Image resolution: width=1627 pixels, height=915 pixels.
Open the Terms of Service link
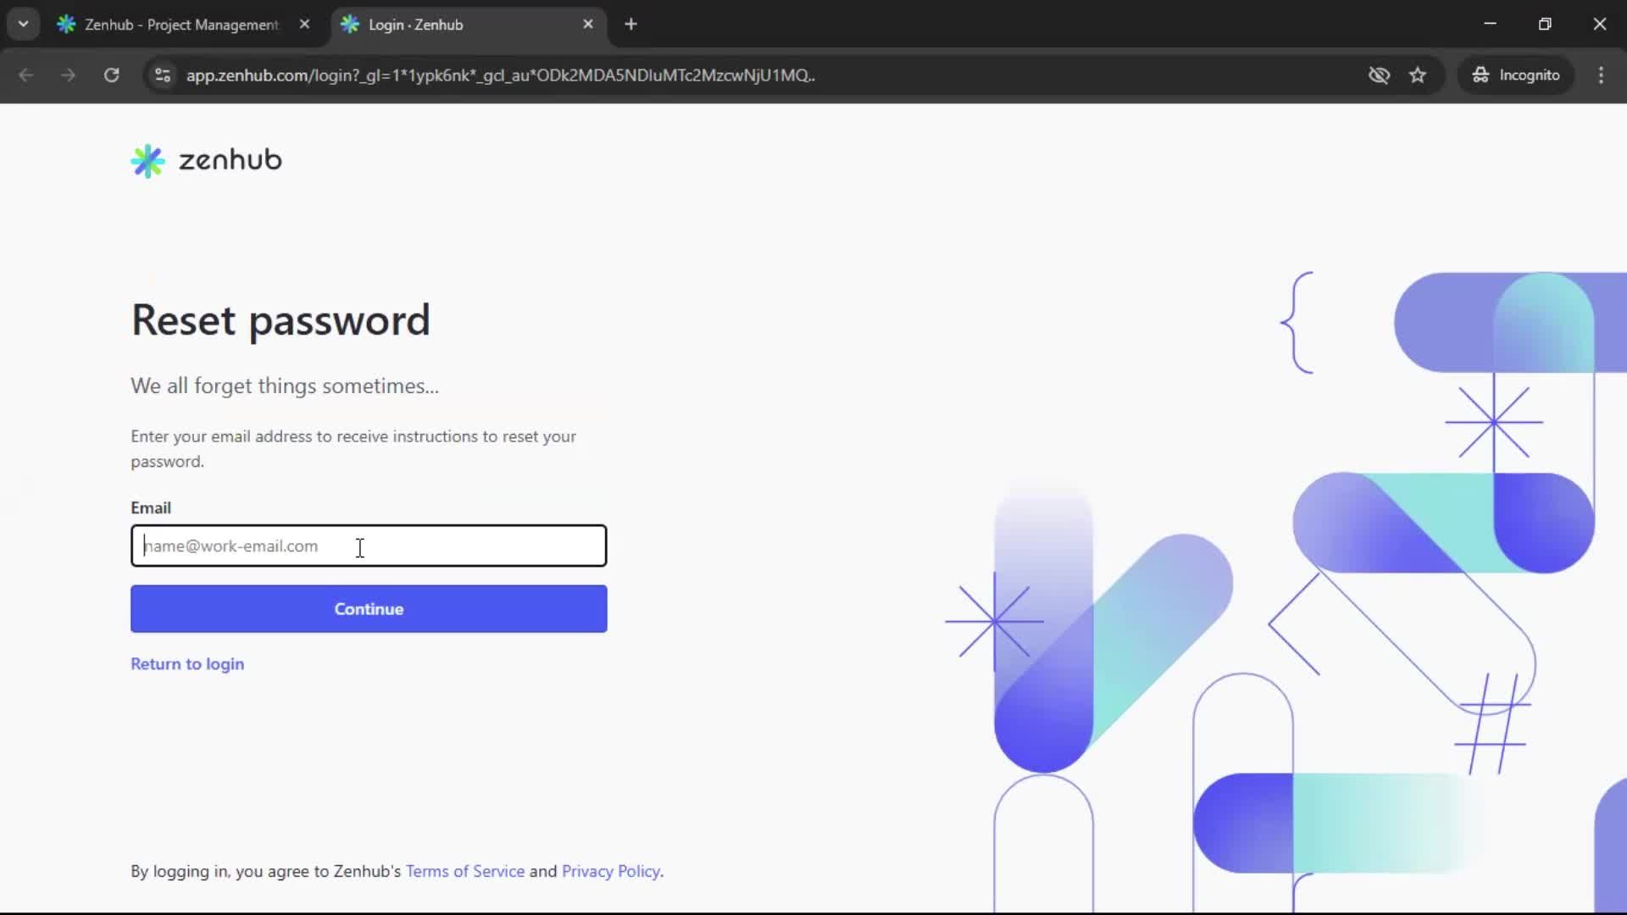coord(464,871)
